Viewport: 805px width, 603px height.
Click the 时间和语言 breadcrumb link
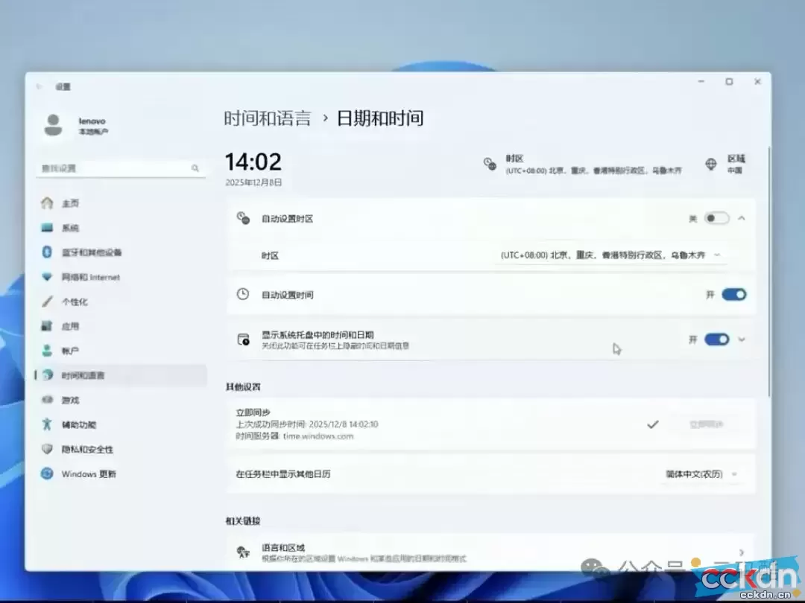tap(268, 118)
